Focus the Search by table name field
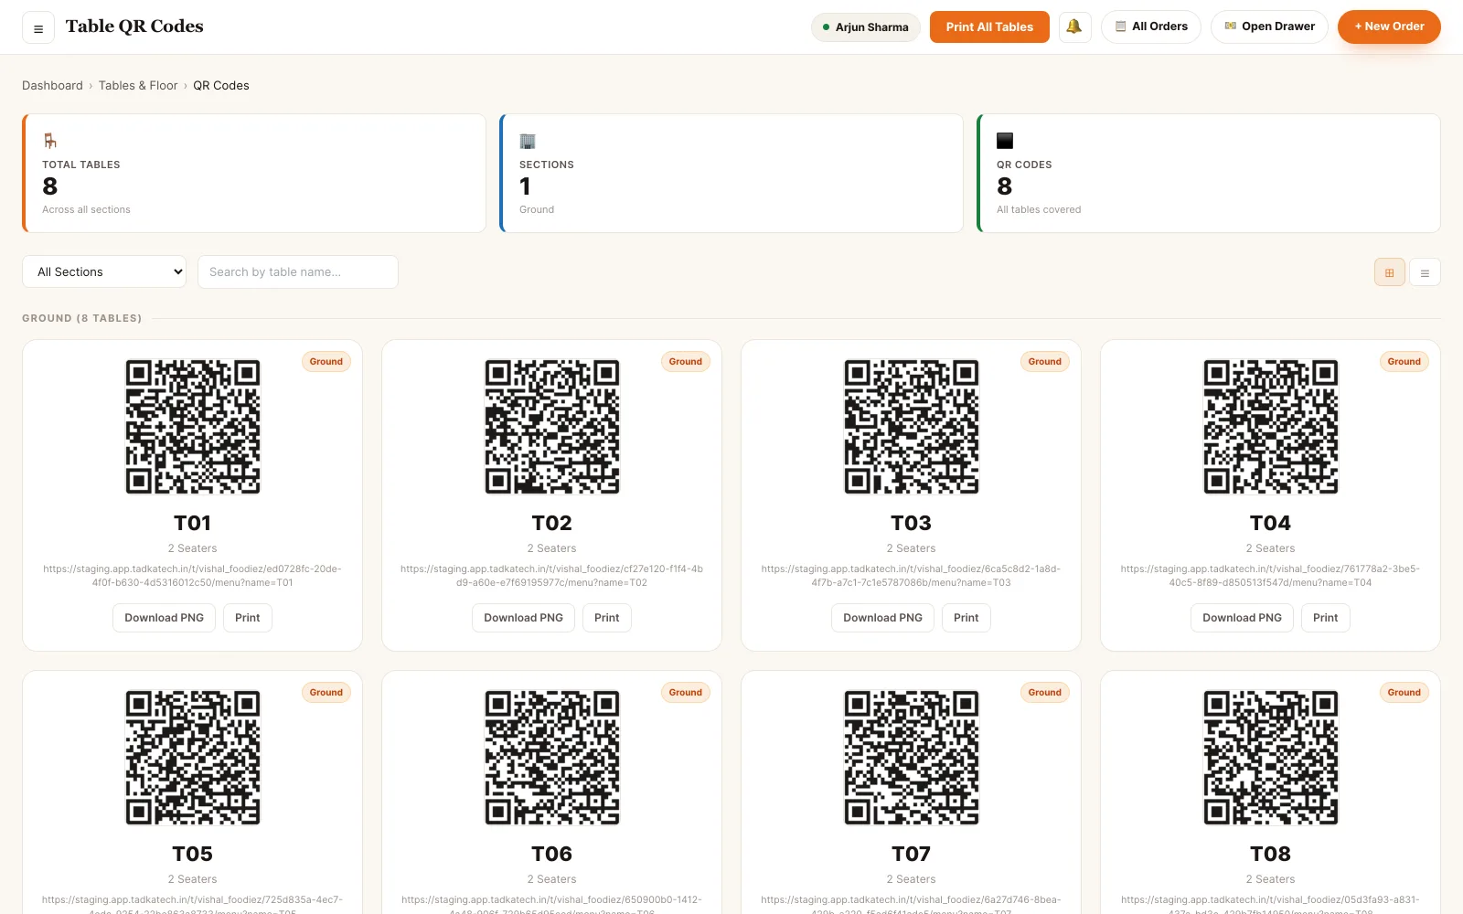The height and width of the screenshot is (914, 1463). (x=298, y=271)
